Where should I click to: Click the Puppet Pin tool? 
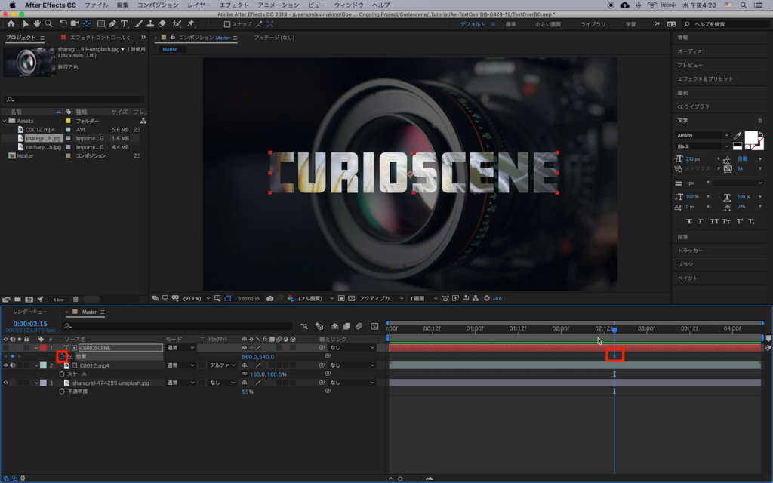[x=190, y=24]
